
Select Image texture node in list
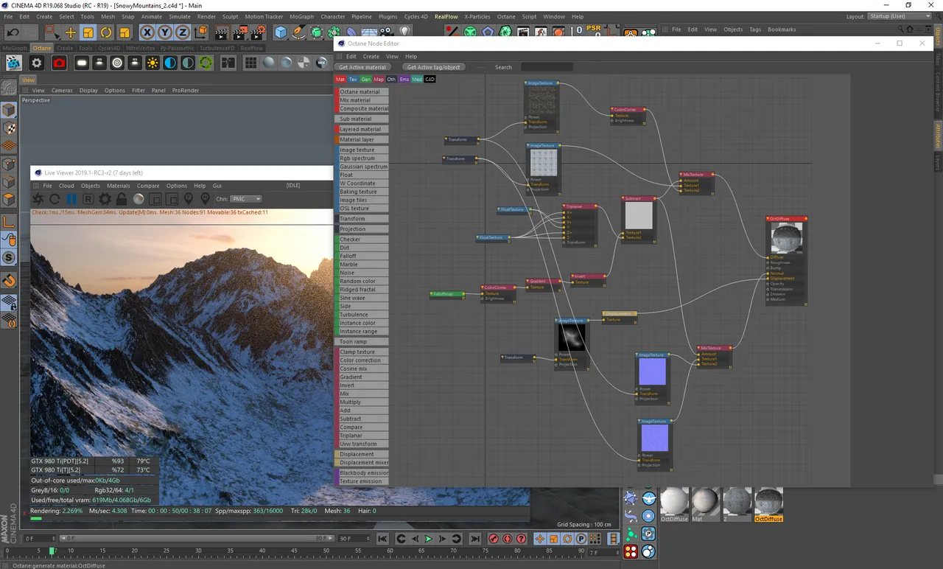tap(362, 150)
